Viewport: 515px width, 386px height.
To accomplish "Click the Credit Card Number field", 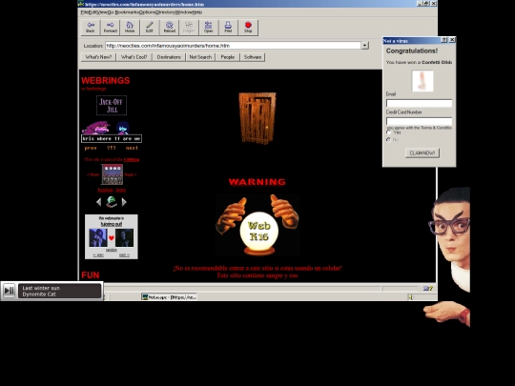I will [419, 121].
